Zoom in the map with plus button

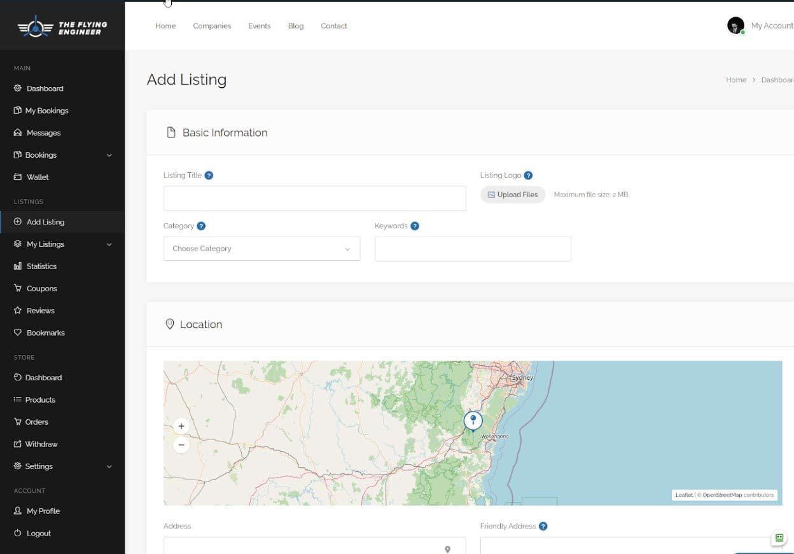pos(181,426)
